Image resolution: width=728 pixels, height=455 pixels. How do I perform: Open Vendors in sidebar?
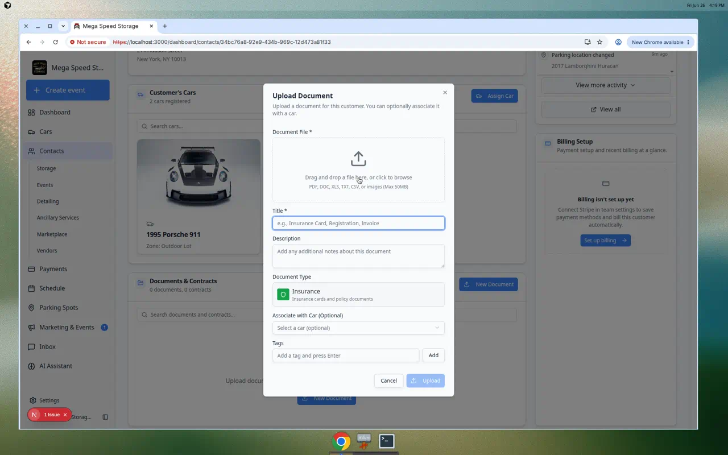coord(47,250)
